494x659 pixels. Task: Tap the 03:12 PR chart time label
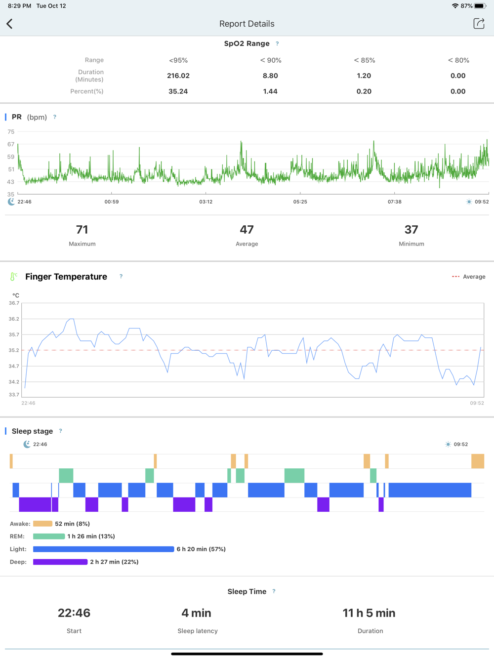click(206, 202)
